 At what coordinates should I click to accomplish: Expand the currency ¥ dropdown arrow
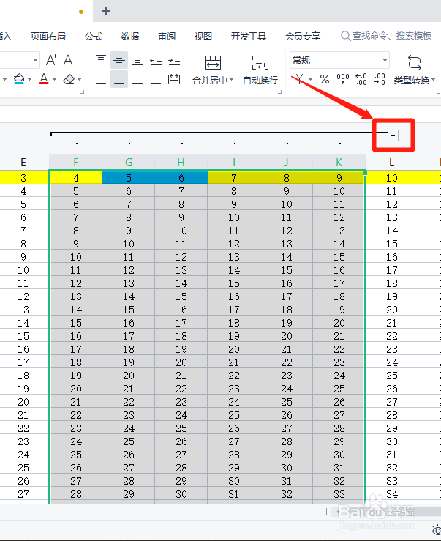point(310,79)
